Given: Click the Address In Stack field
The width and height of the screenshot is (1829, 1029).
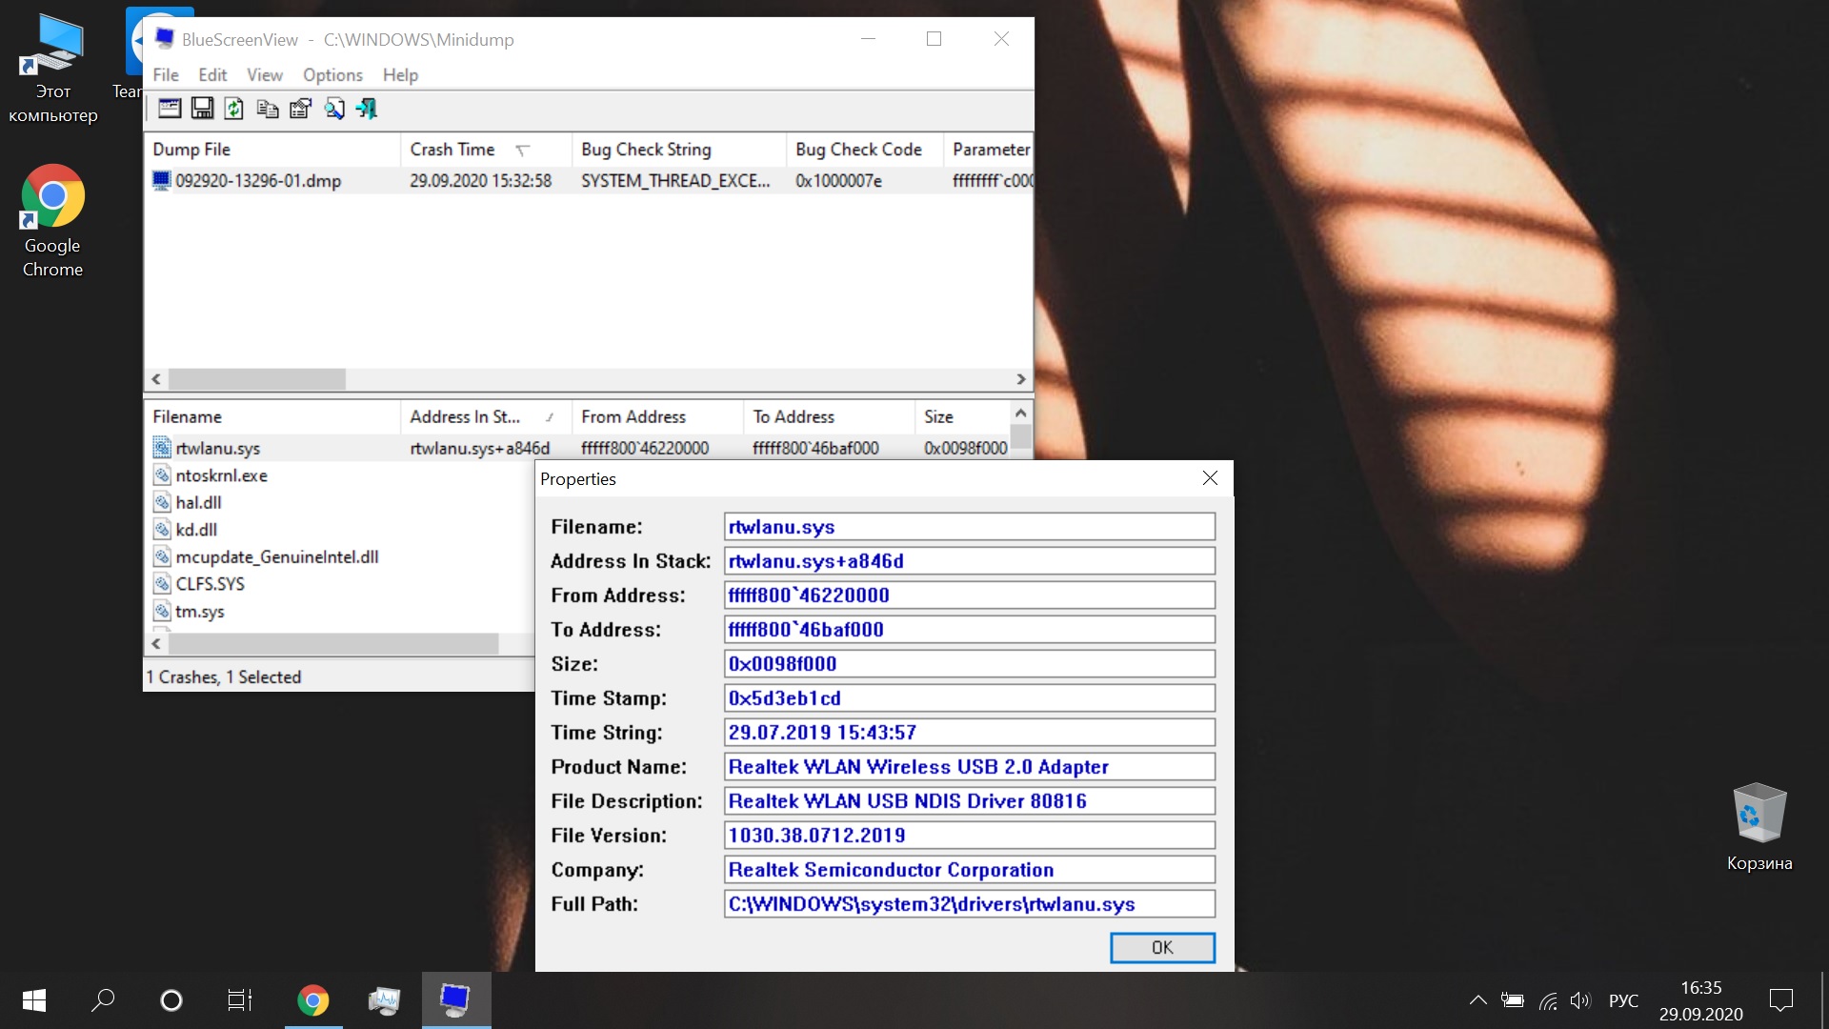Looking at the screenshot, I should [x=970, y=561].
